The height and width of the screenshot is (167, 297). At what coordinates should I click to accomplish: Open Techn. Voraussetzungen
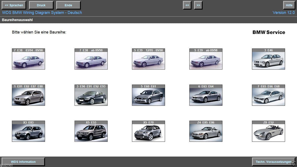(274, 162)
